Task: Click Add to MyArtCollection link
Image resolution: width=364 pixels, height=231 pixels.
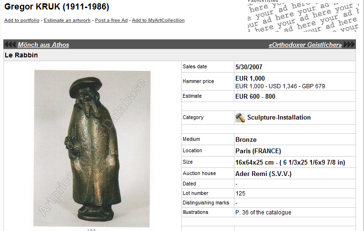Action: tap(158, 20)
